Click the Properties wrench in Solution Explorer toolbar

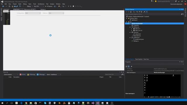[144, 12]
